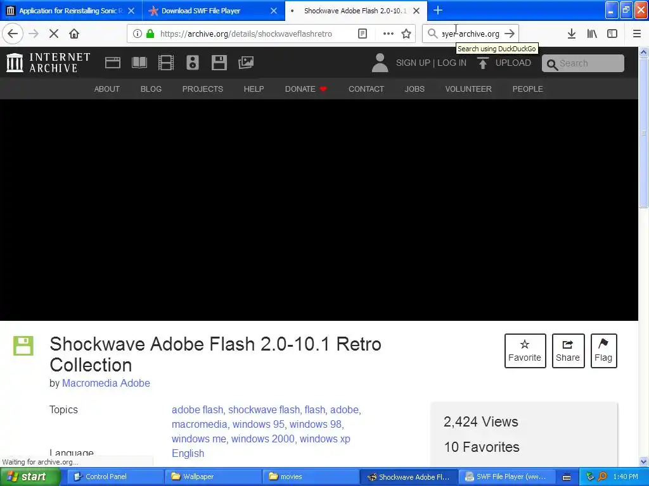Click the UPLOAD link text
649x486 pixels.
513,63
